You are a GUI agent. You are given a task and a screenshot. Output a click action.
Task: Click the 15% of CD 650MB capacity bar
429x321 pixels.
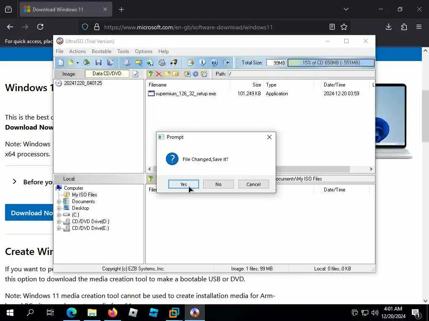point(331,63)
